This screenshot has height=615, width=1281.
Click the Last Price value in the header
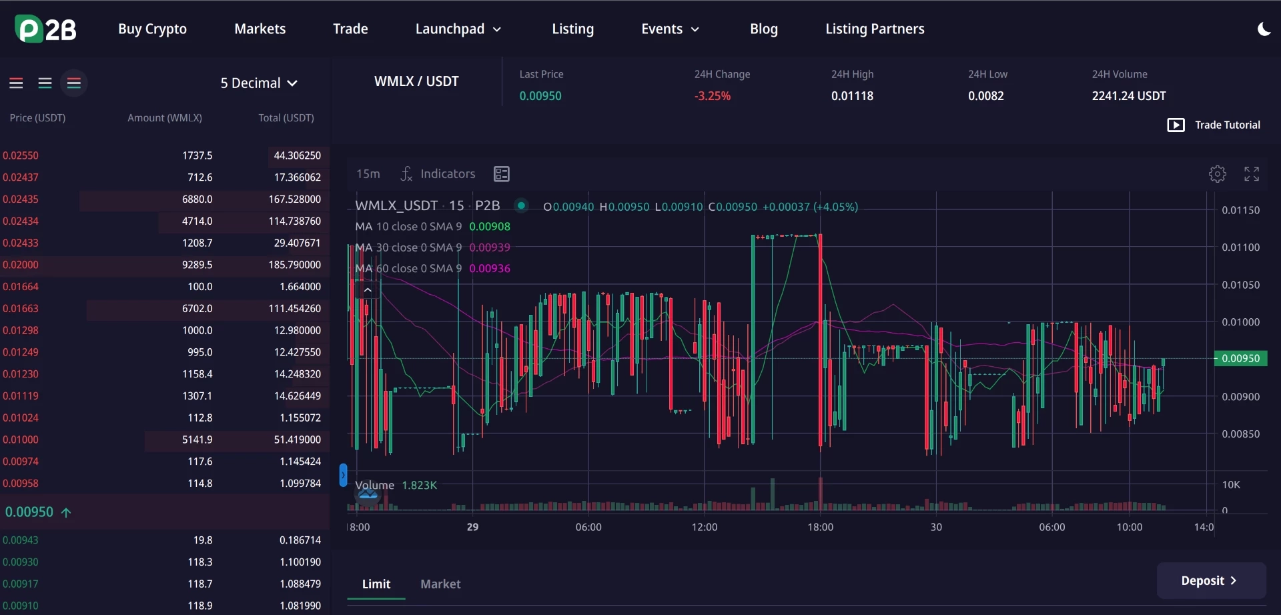540,96
